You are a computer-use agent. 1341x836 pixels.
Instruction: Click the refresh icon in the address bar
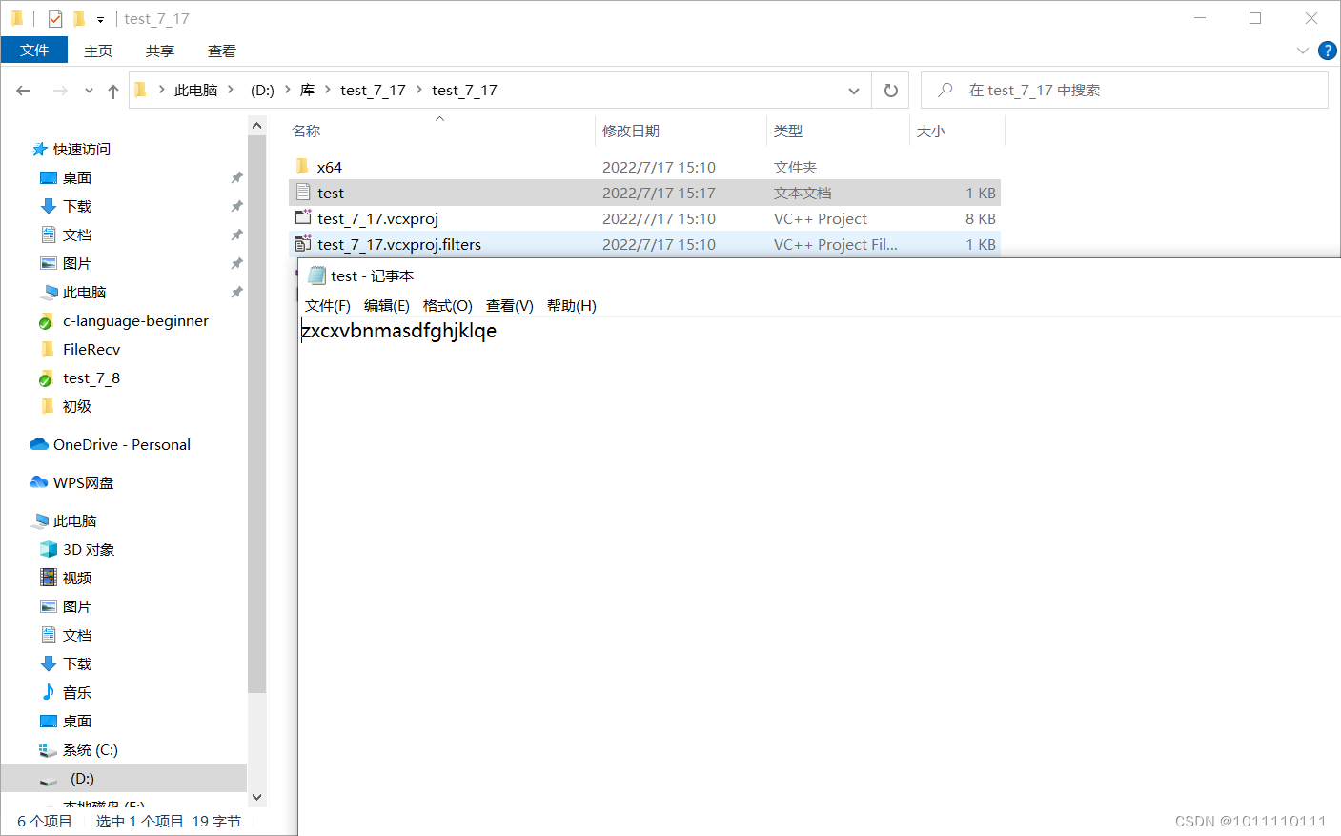click(891, 90)
